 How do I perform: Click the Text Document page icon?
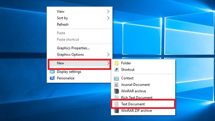click(x=116, y=104)
